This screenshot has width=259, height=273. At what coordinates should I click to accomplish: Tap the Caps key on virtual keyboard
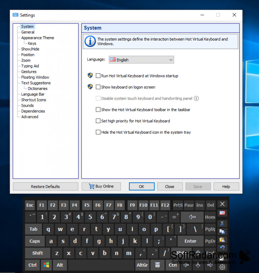point(34,241)
